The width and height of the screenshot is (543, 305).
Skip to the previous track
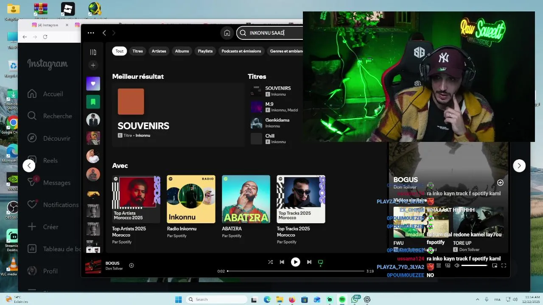coord(282,262)
